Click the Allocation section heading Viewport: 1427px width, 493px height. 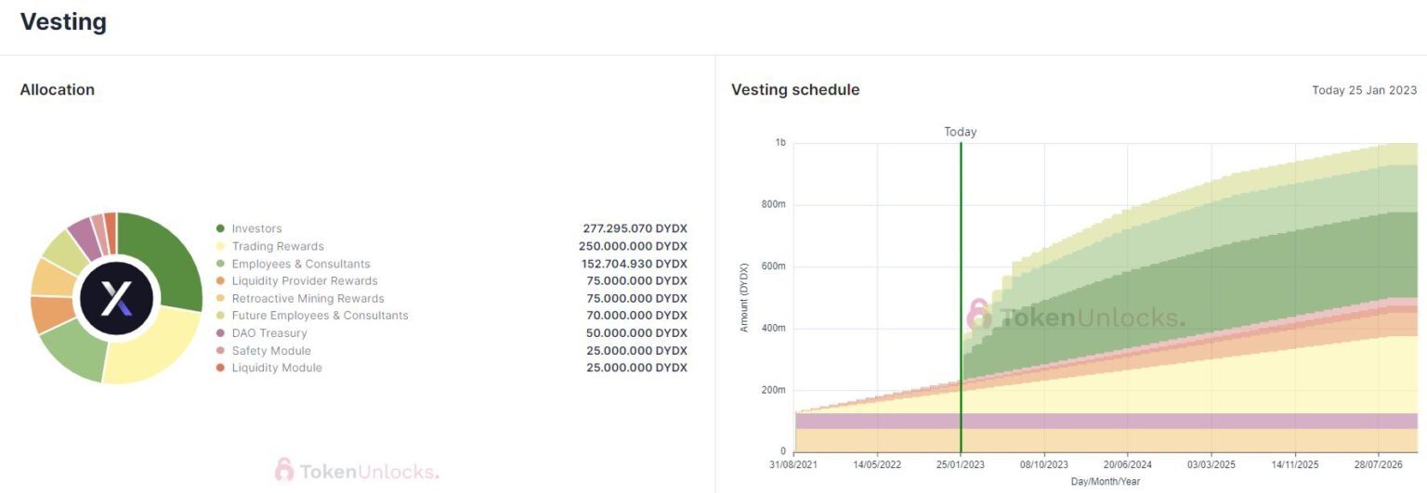58,90
